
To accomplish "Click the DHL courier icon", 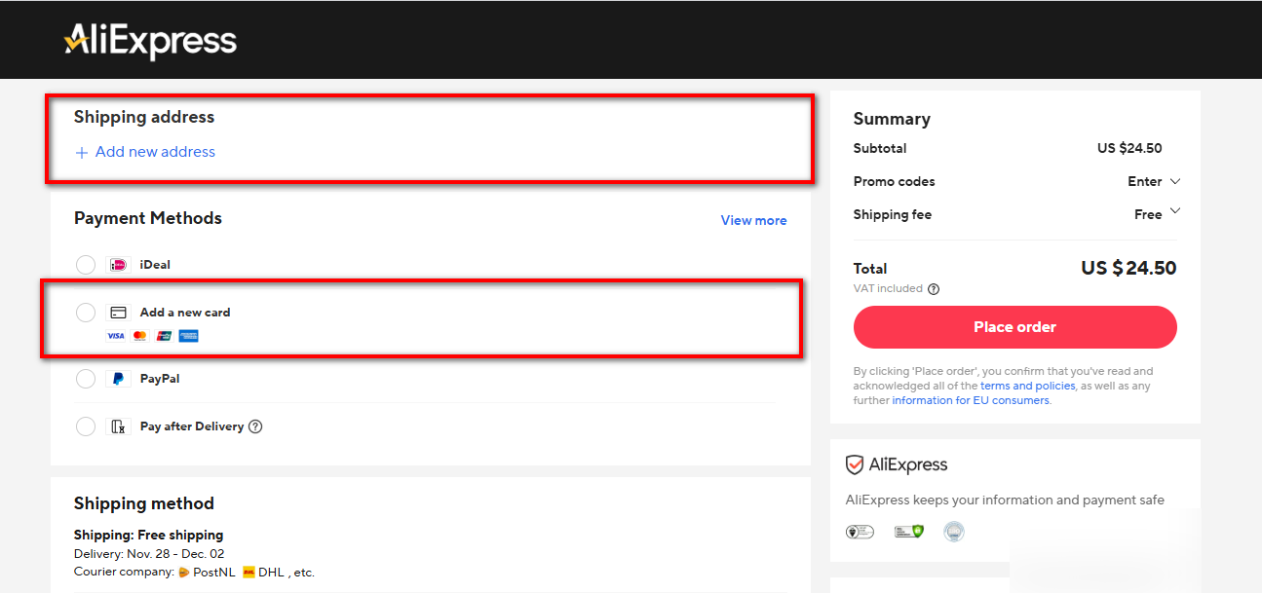I will click(249, 573).
